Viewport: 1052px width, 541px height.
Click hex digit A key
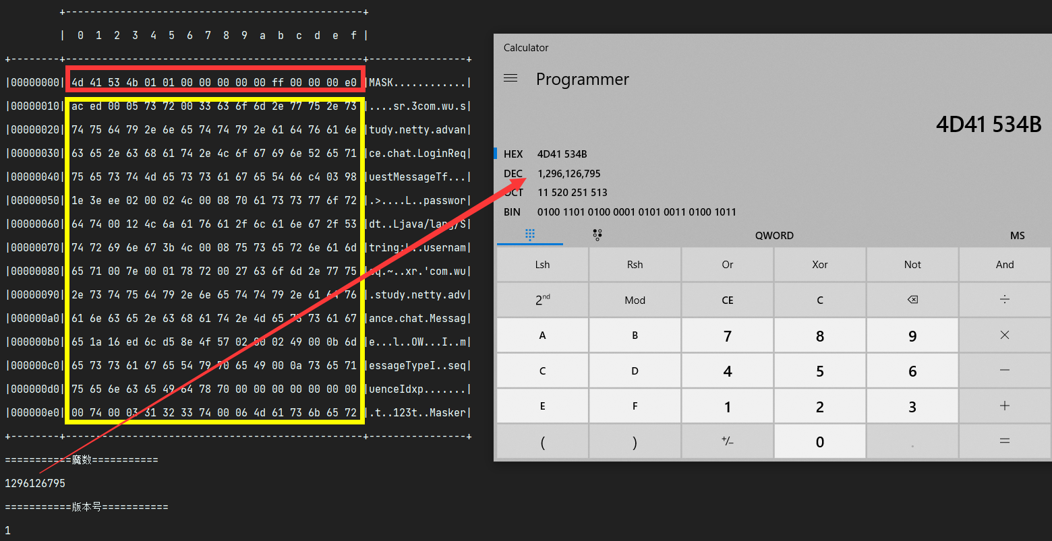pyautogui.click(x=542, y=336)
